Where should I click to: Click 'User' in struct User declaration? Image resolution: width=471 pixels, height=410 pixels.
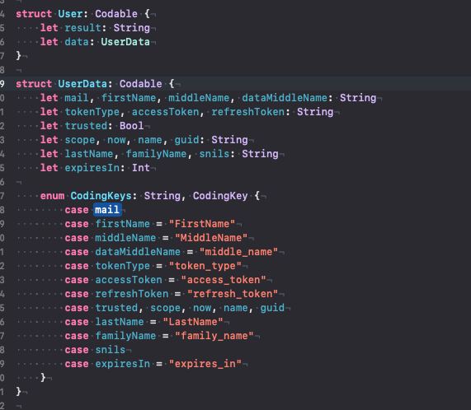71,14
